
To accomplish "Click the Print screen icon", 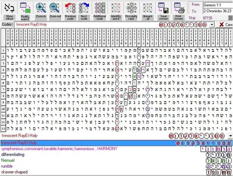I will [179, 11].
